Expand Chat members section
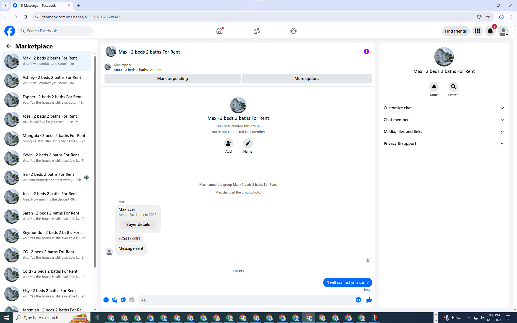 [x=444, y=120]
